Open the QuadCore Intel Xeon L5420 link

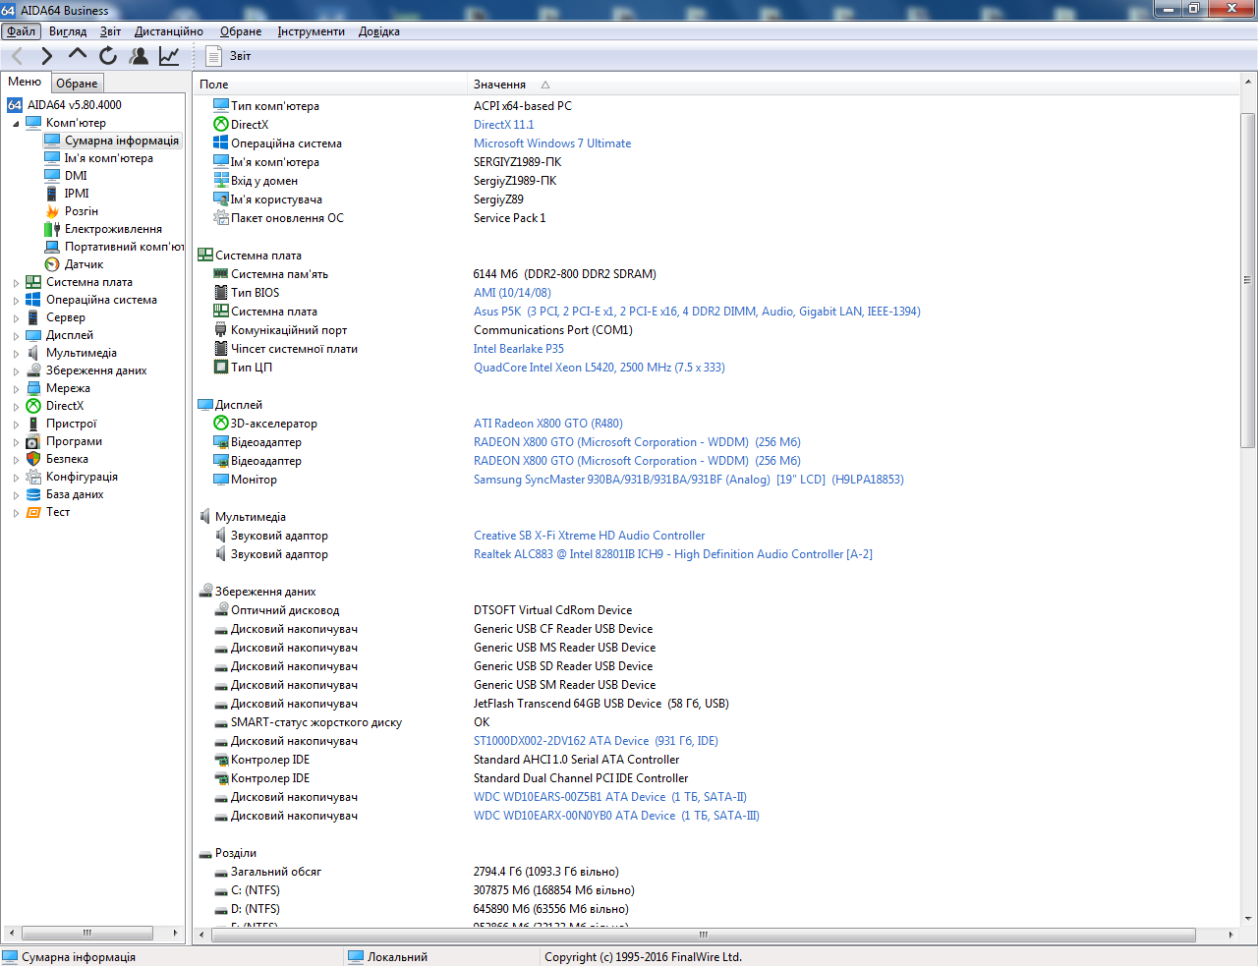pos(600,368)
